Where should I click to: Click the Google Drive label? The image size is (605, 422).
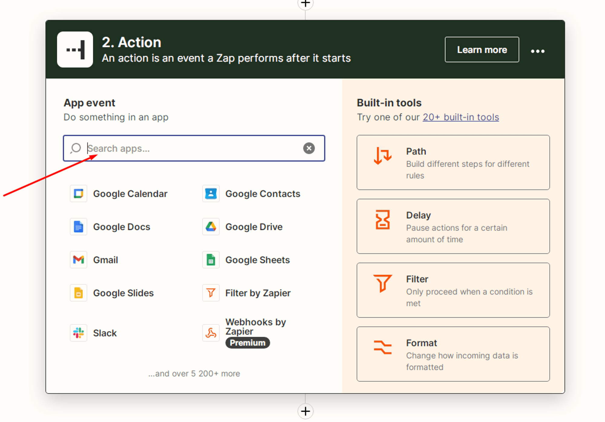254,227
